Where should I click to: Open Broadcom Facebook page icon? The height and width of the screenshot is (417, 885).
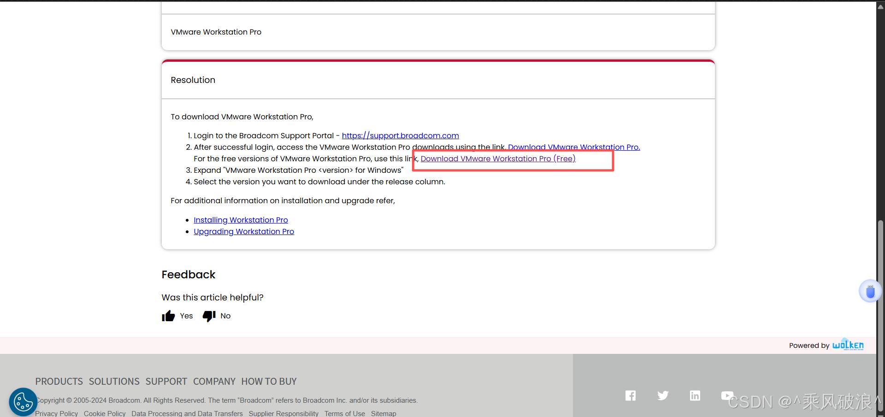[x=631, y=395]
